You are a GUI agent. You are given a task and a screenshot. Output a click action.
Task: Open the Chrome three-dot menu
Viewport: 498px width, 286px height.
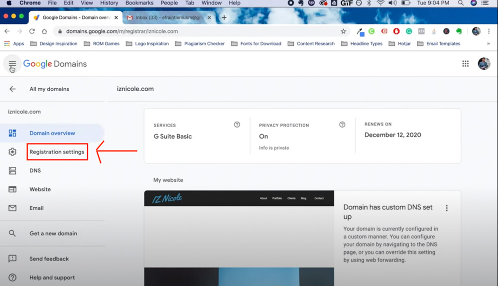(x=489, y=31)
